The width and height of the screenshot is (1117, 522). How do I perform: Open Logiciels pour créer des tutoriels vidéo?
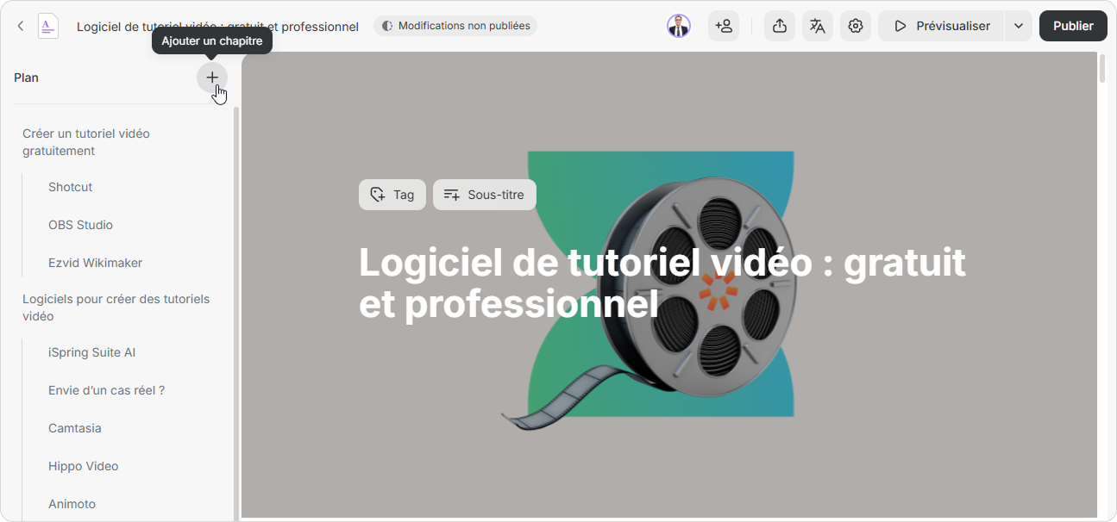(x=116, y=308)
